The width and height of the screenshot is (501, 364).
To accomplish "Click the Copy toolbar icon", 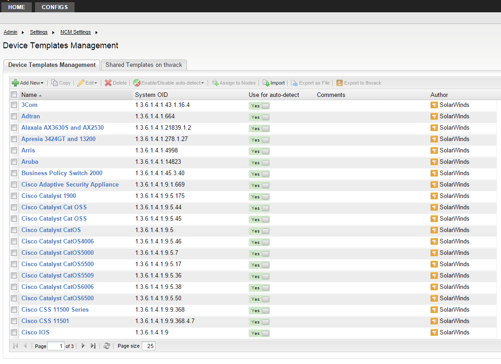I will click(55, 83).
